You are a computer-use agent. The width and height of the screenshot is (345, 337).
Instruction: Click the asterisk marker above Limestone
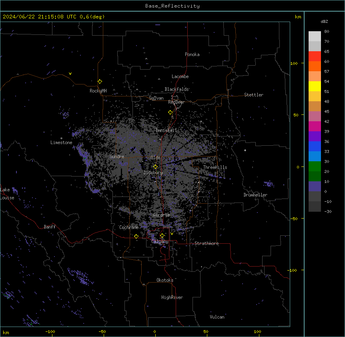[61, 138]
